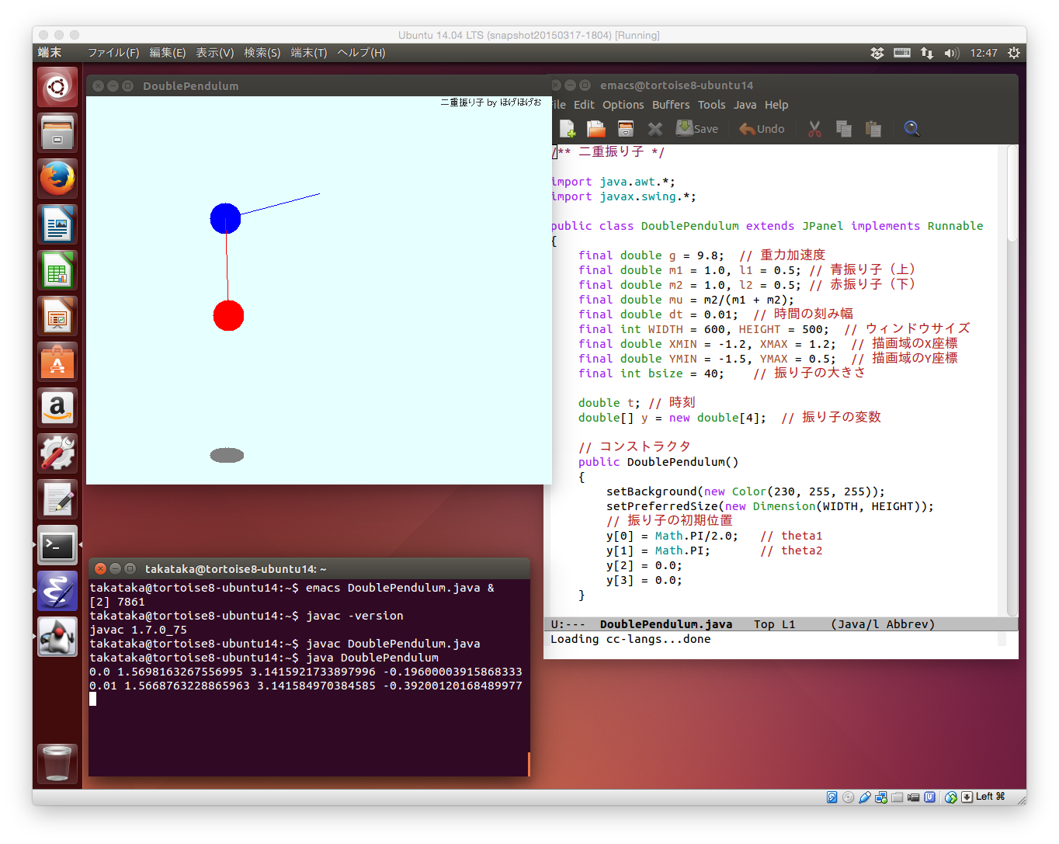
Task: Create a new file via the Emacs toolbar
Action: coord(567,128)
